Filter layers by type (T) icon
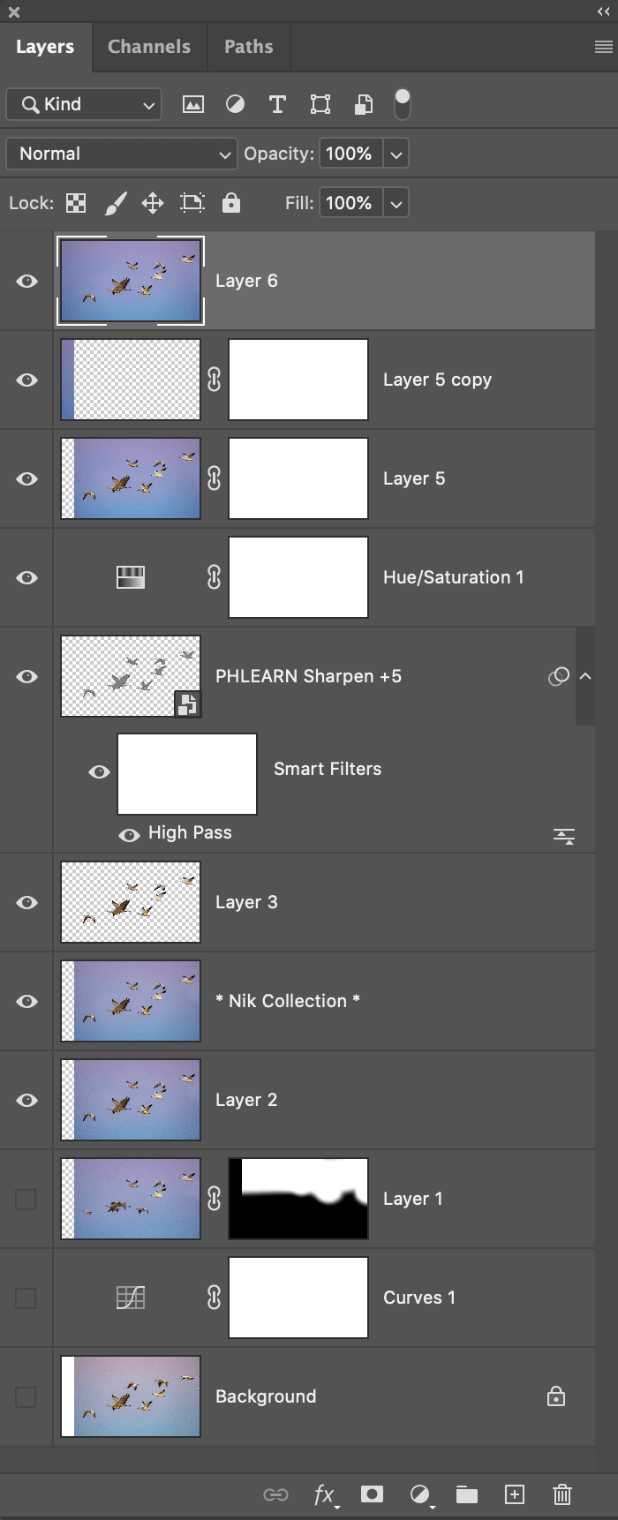 pos(277,104)
